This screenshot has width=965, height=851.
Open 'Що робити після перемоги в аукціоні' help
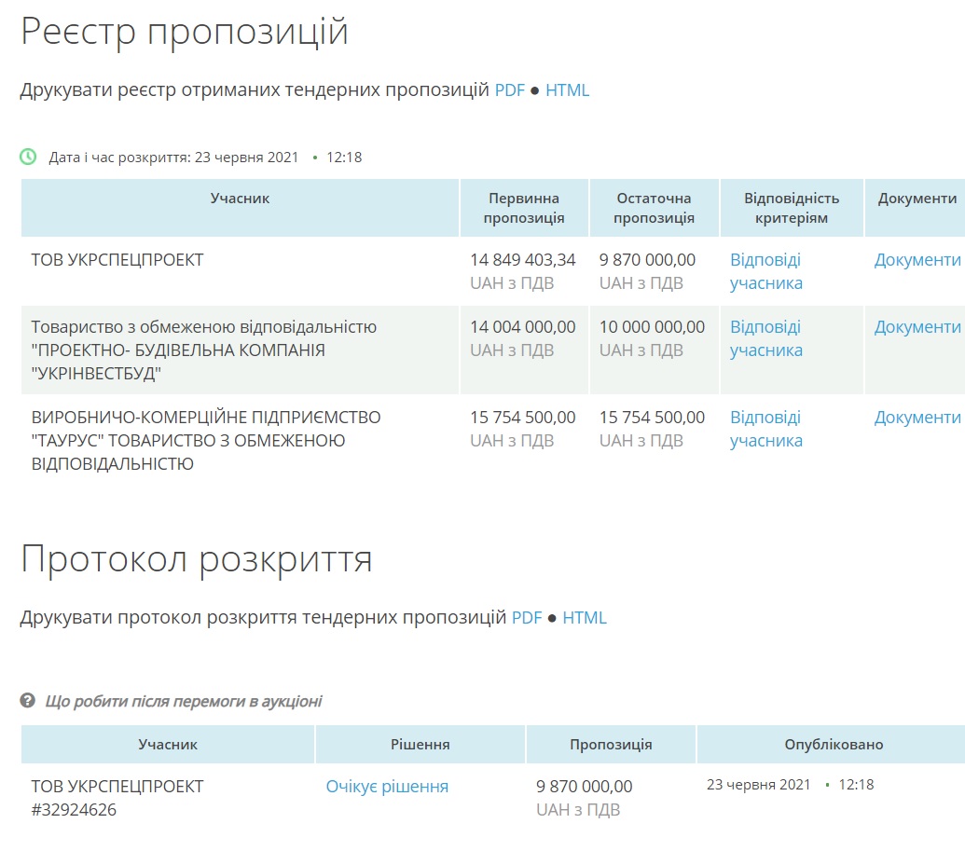[x=184, y=702]
